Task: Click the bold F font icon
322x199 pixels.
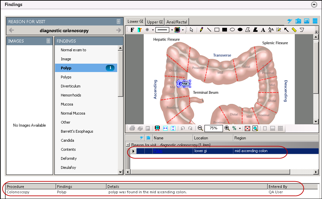Action: pyautogui.click(x=132, y=30)
